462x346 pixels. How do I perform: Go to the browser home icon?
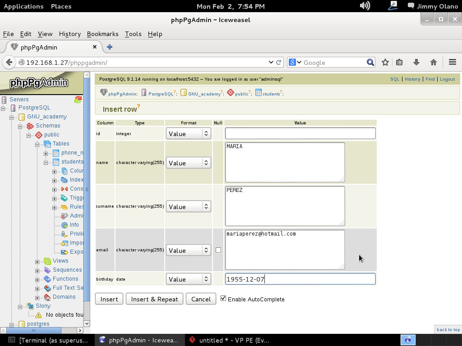[433, 63]
